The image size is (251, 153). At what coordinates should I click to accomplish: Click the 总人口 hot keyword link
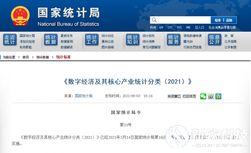tap(200, 27)
